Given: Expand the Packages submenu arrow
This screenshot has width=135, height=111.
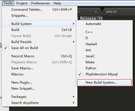Looking at the screenshot, I should 74,97.
